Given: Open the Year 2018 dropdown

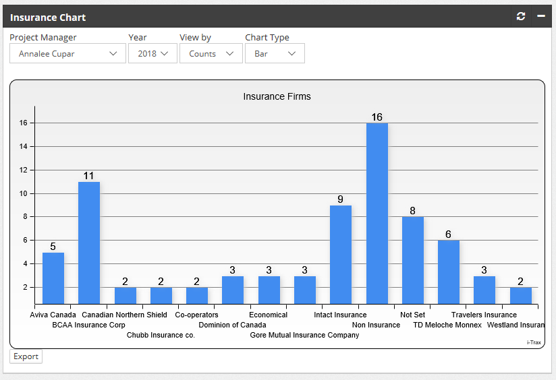Looking at the screenshot, I should [152, 53].
